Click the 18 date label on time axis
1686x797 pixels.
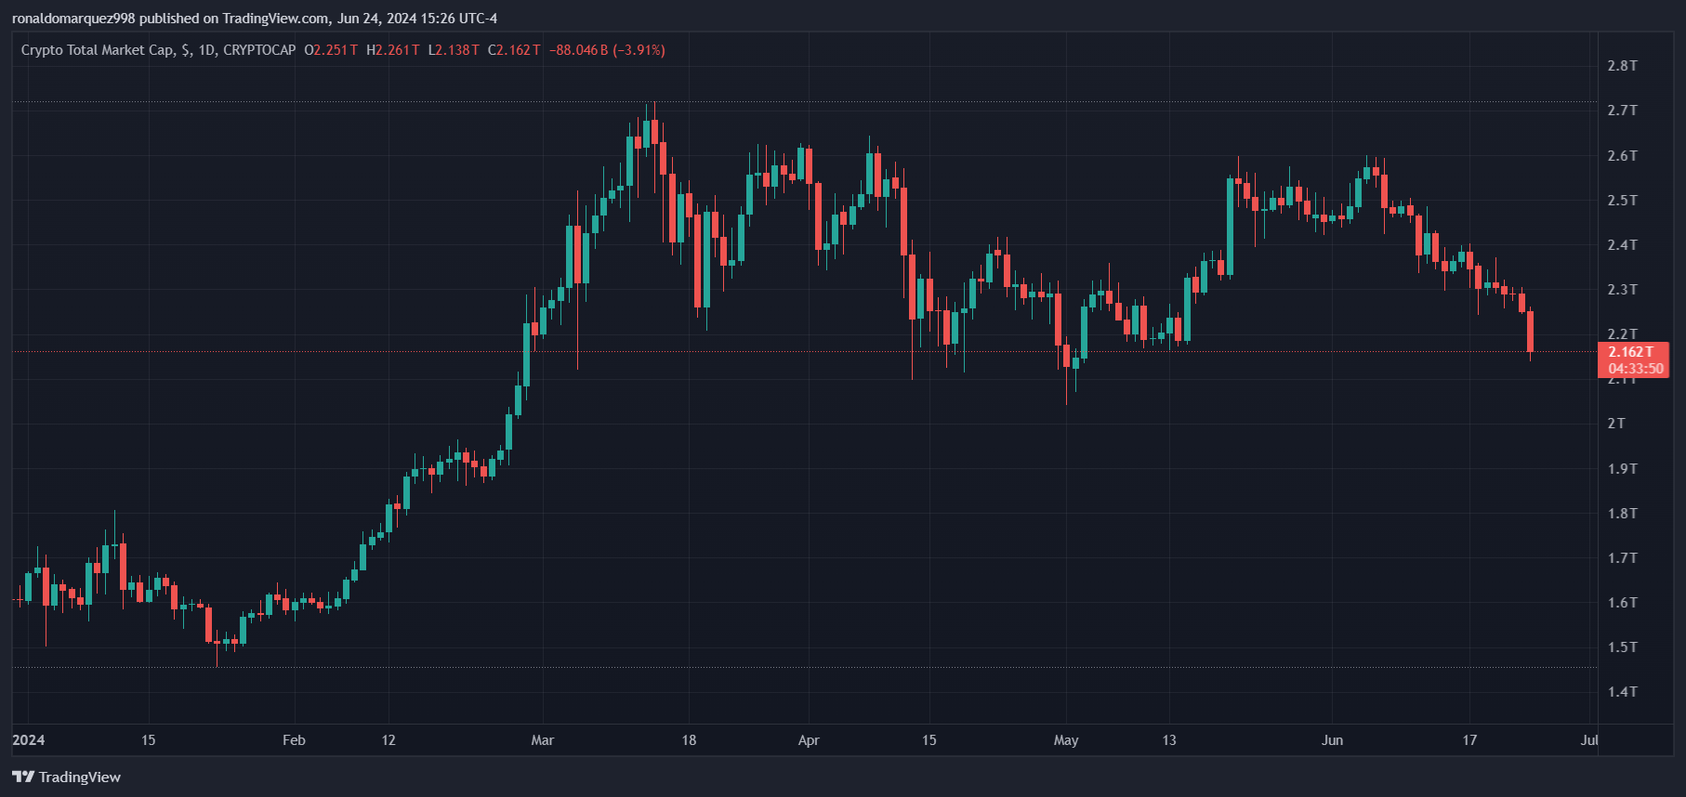click(689, 740)
